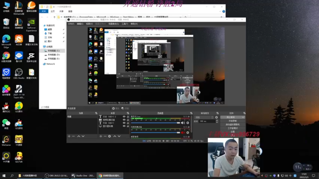Open the mic/Aux audio settings gear
The image size is (319, 179).
click(x=187, y=123)
